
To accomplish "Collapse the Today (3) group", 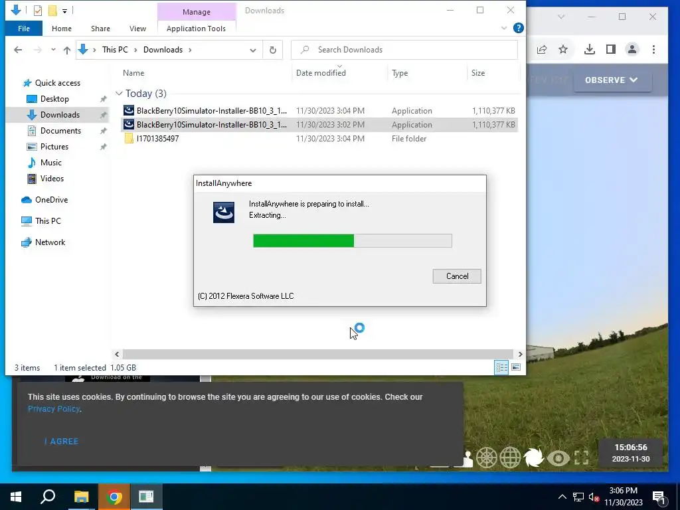I will (119, 94).
